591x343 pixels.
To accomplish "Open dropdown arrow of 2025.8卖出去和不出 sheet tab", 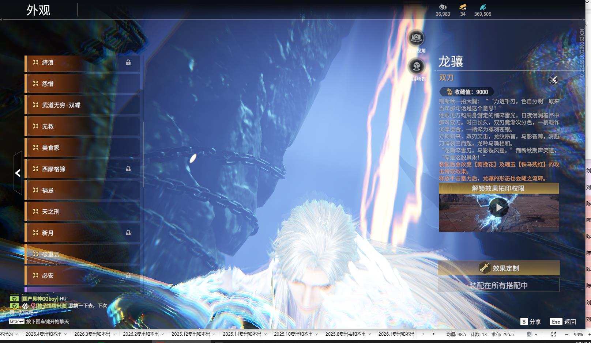I will tap(370, 334).
